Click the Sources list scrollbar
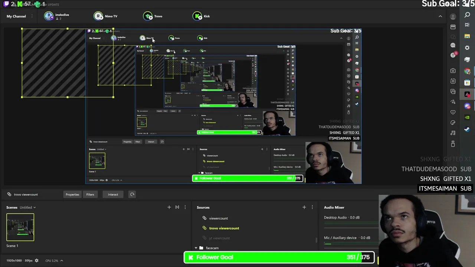Viewport: 475px width, 267px height. click(x=317, y=240)
